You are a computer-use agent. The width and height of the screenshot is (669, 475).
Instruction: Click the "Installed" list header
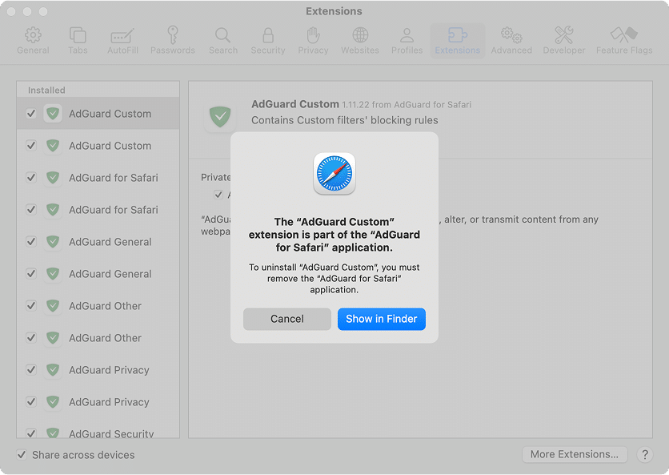point(46,91)
